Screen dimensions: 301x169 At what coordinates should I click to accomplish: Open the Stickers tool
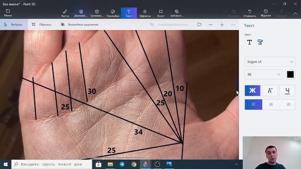[x=113, y=13]
